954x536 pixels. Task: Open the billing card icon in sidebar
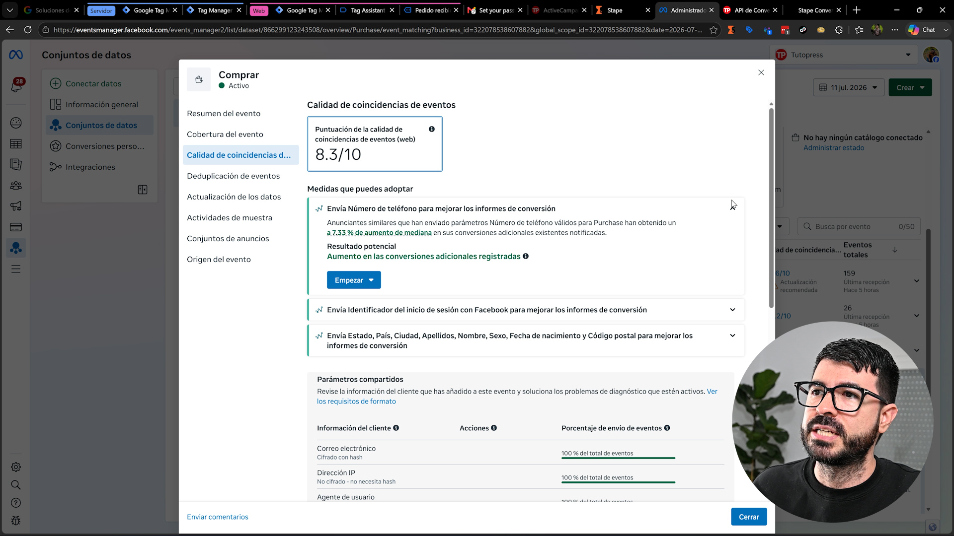pos(16,227)
